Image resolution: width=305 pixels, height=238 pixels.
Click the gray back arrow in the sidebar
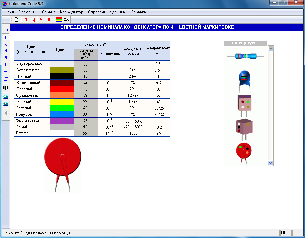6,113
